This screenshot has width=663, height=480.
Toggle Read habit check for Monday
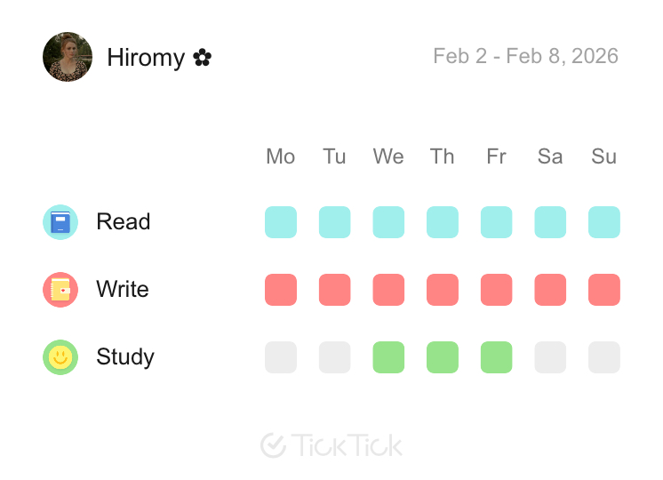[x=281, y=222]
